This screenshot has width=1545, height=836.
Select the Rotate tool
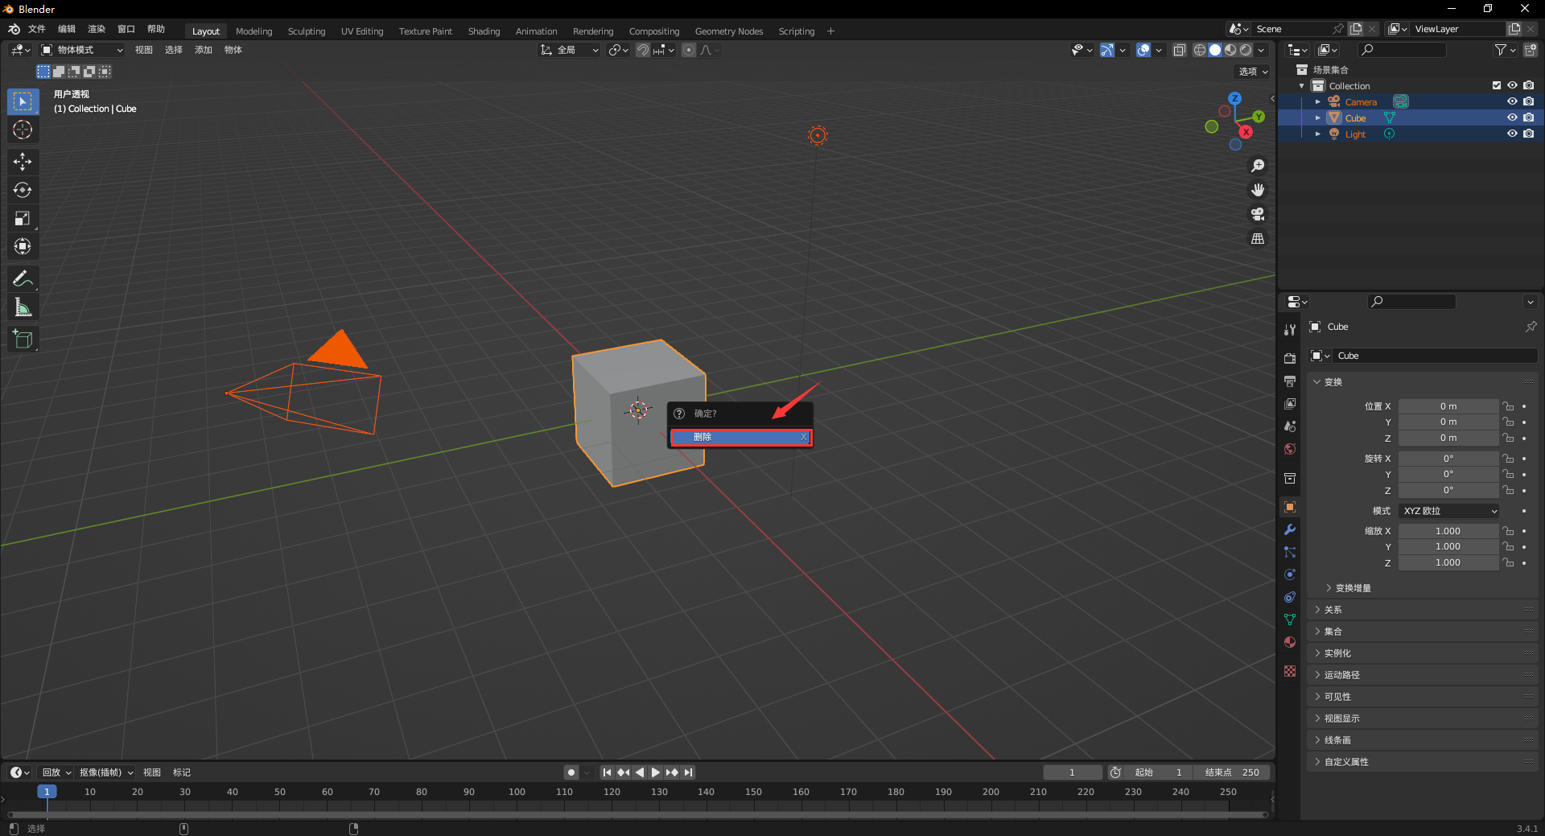point(23,190)
